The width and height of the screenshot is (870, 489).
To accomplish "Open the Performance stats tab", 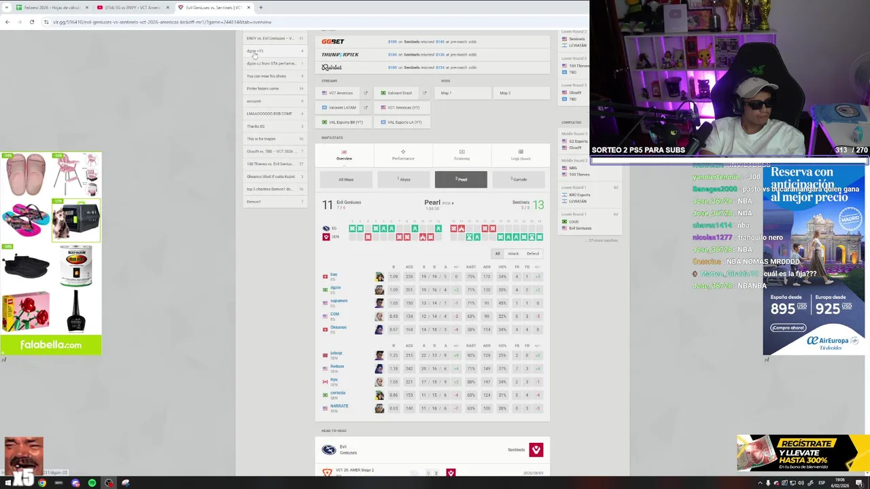I will pyautogui.click(x=403, y=155).
